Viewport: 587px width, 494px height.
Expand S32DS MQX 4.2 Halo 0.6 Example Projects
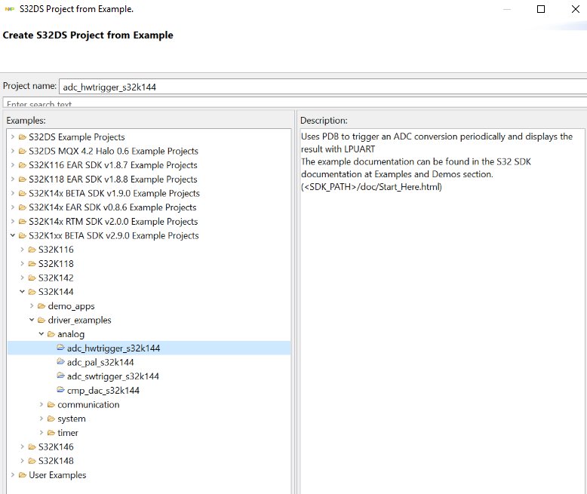[x=13, y=151]
